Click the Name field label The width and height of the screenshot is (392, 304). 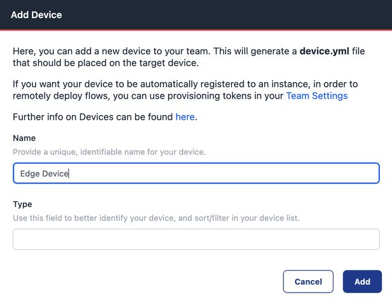click(x=24, y=138)
